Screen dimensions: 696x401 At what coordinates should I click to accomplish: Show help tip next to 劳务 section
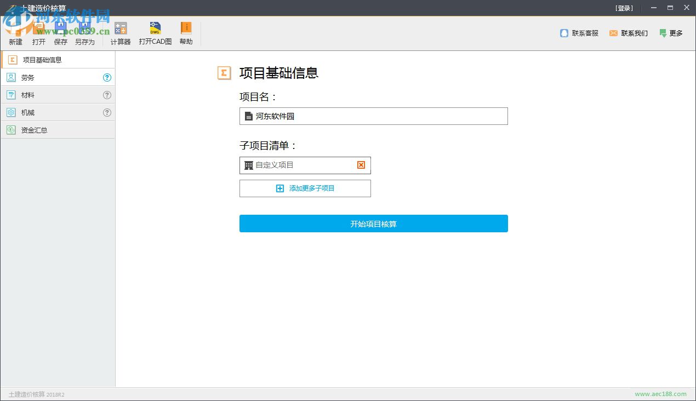tap(108, 77)
